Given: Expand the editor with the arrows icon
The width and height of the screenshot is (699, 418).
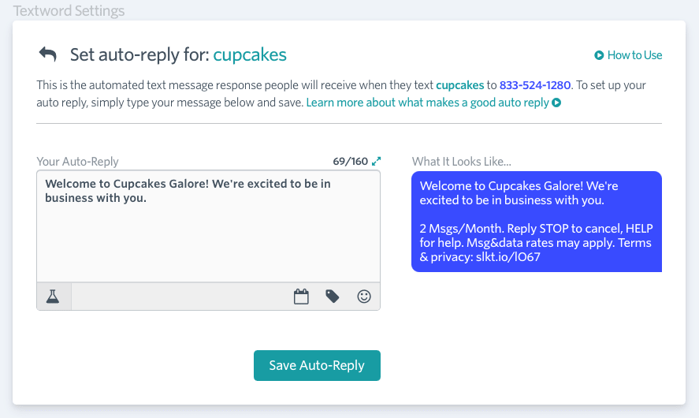Looking at the screenshot, I should (x=376, y=161).
